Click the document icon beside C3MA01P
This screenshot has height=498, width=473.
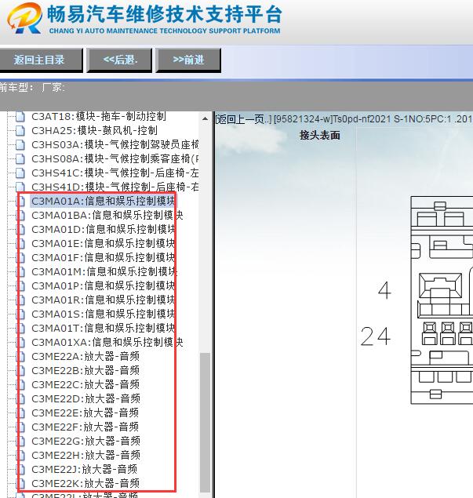[21, 285]
